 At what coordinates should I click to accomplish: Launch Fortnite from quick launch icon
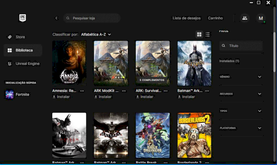pos(10,94)
